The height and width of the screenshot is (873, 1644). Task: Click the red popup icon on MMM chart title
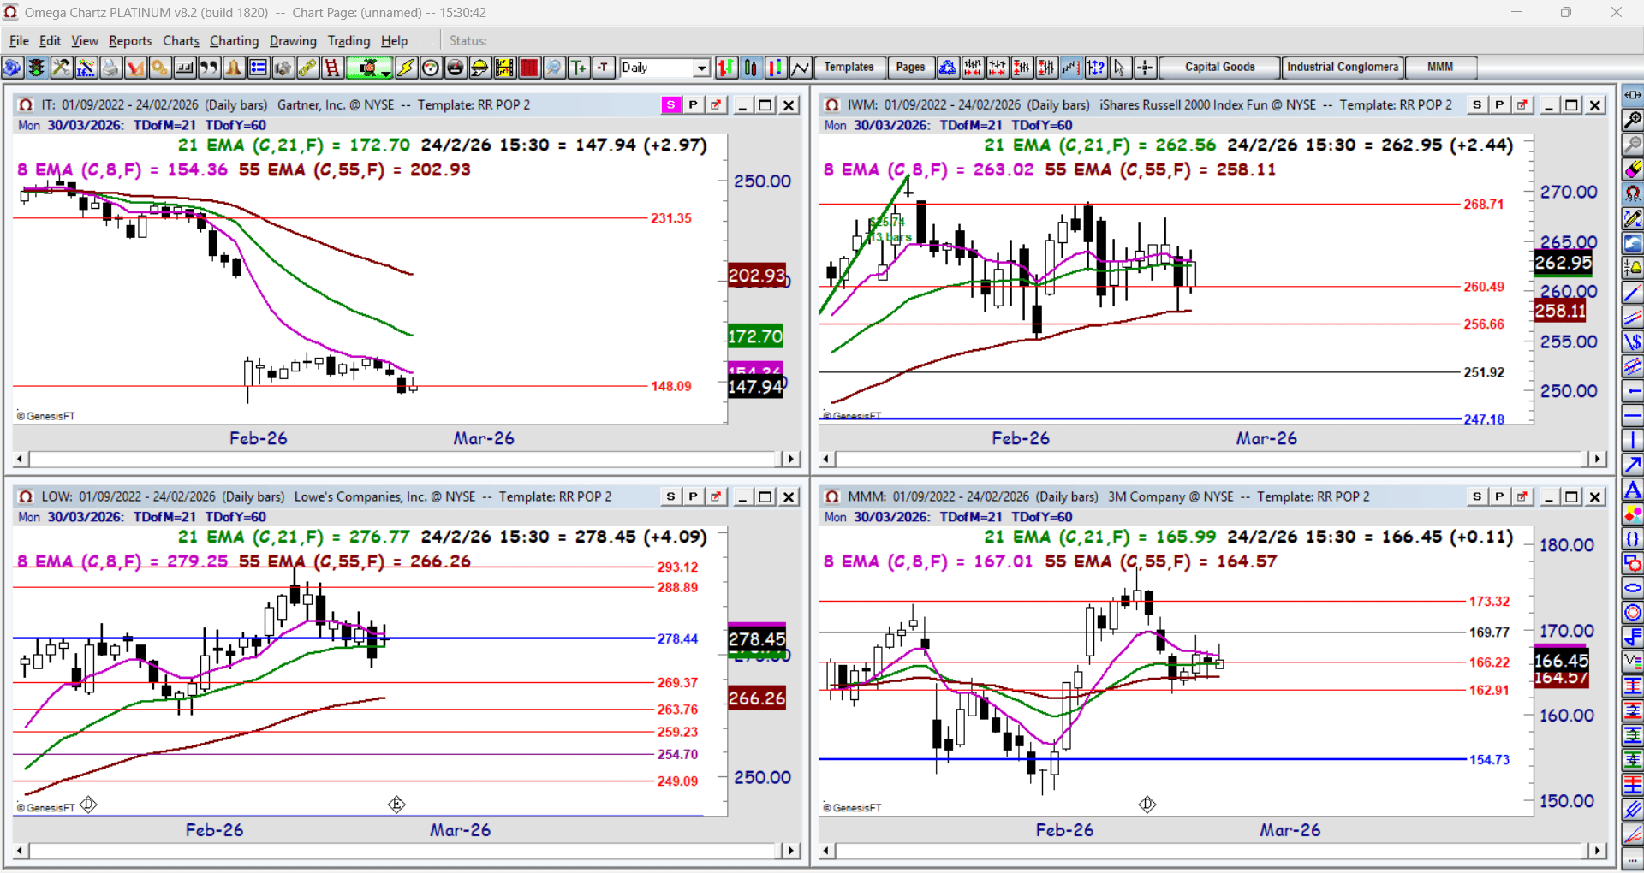click(x=1522, y=497)
